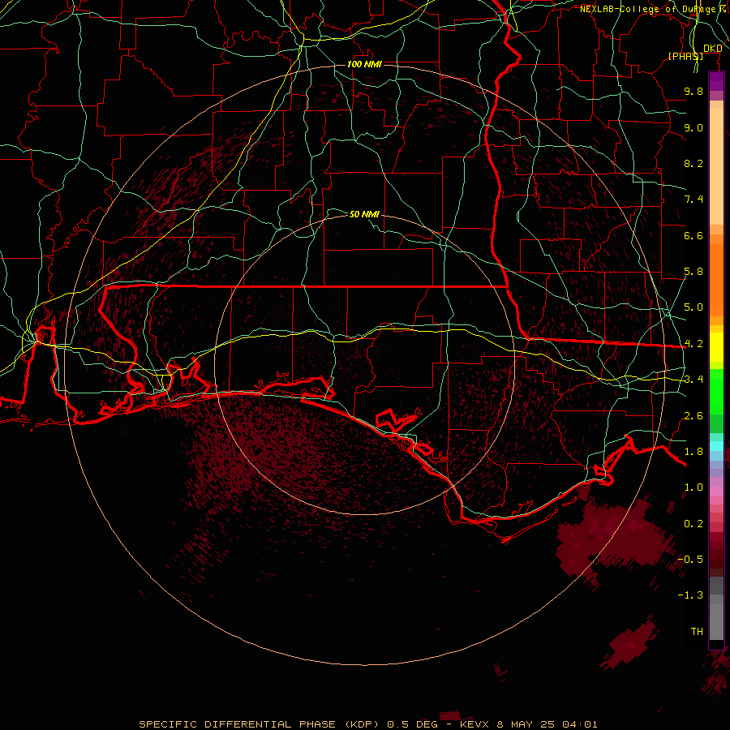Pick the cyan segment of the color bar

pyautogui.click(x=716, y=446)
